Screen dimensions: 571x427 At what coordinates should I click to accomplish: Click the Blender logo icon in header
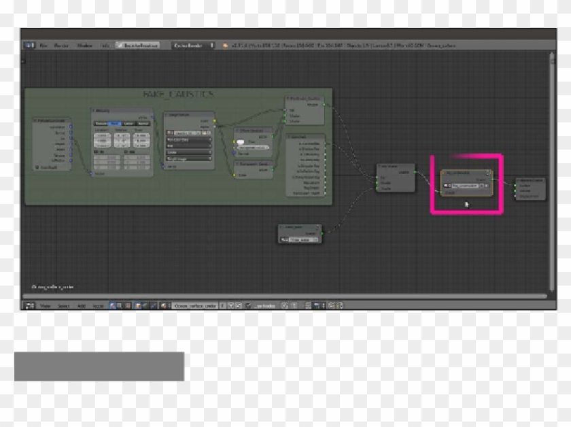point(224,45)
